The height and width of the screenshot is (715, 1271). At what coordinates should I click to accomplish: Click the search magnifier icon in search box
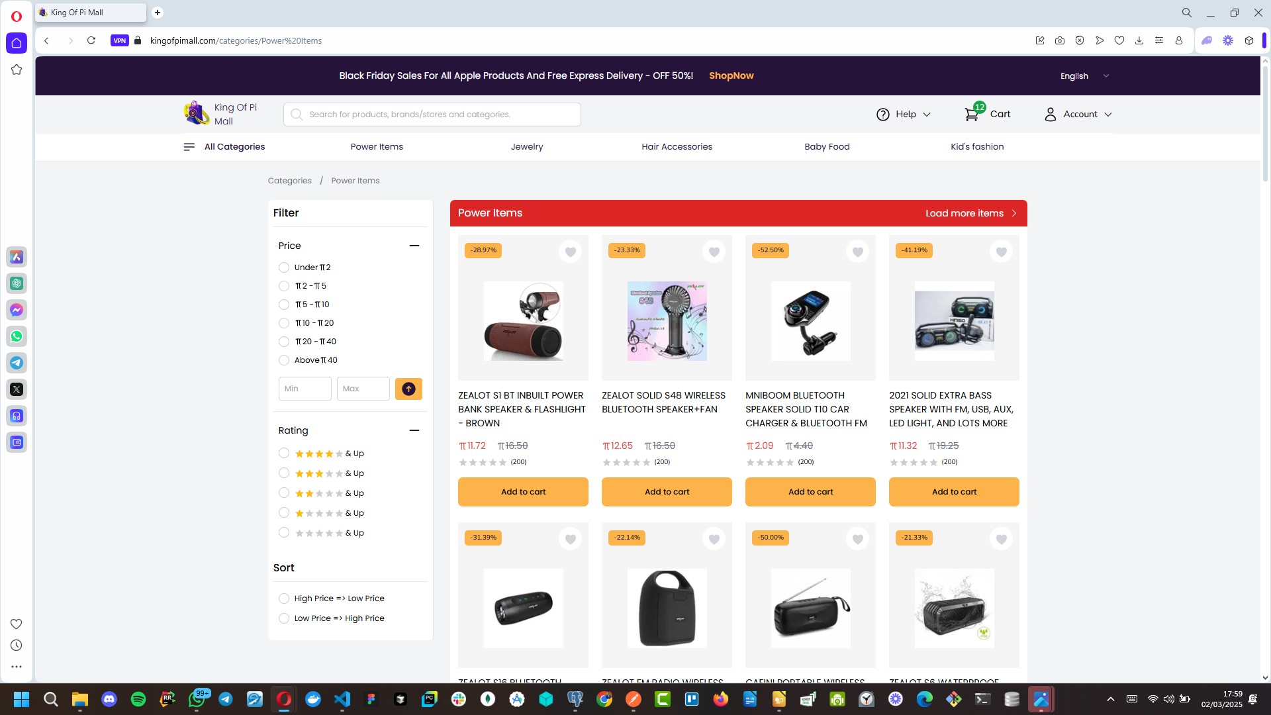tap(297, 115)
